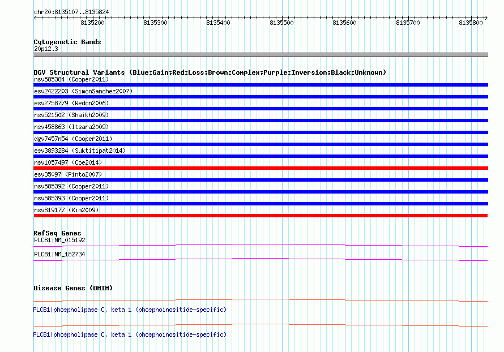Open first PLCB1 phospholipase C OMIM link
504x352 pixels.
point(130,310)
